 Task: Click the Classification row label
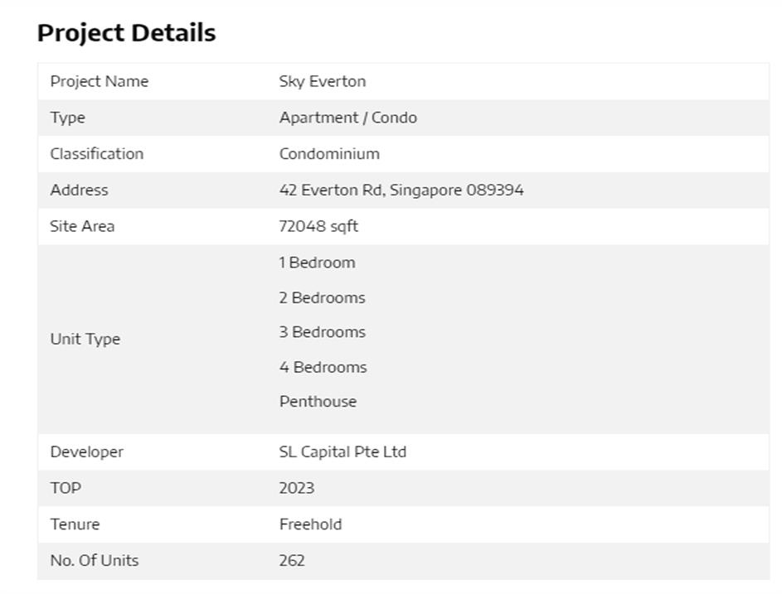(x=96, y=154)
